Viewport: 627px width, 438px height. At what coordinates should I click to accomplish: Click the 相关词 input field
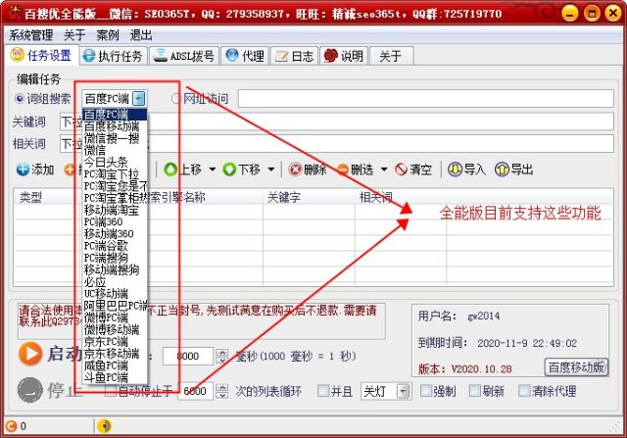tap(337, 144)
